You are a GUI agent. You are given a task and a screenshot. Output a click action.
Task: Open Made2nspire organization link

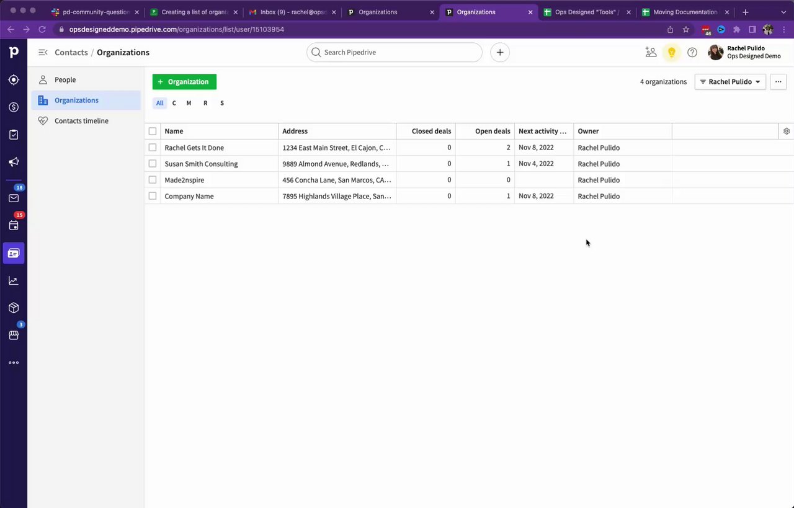(x=184, y=180)
